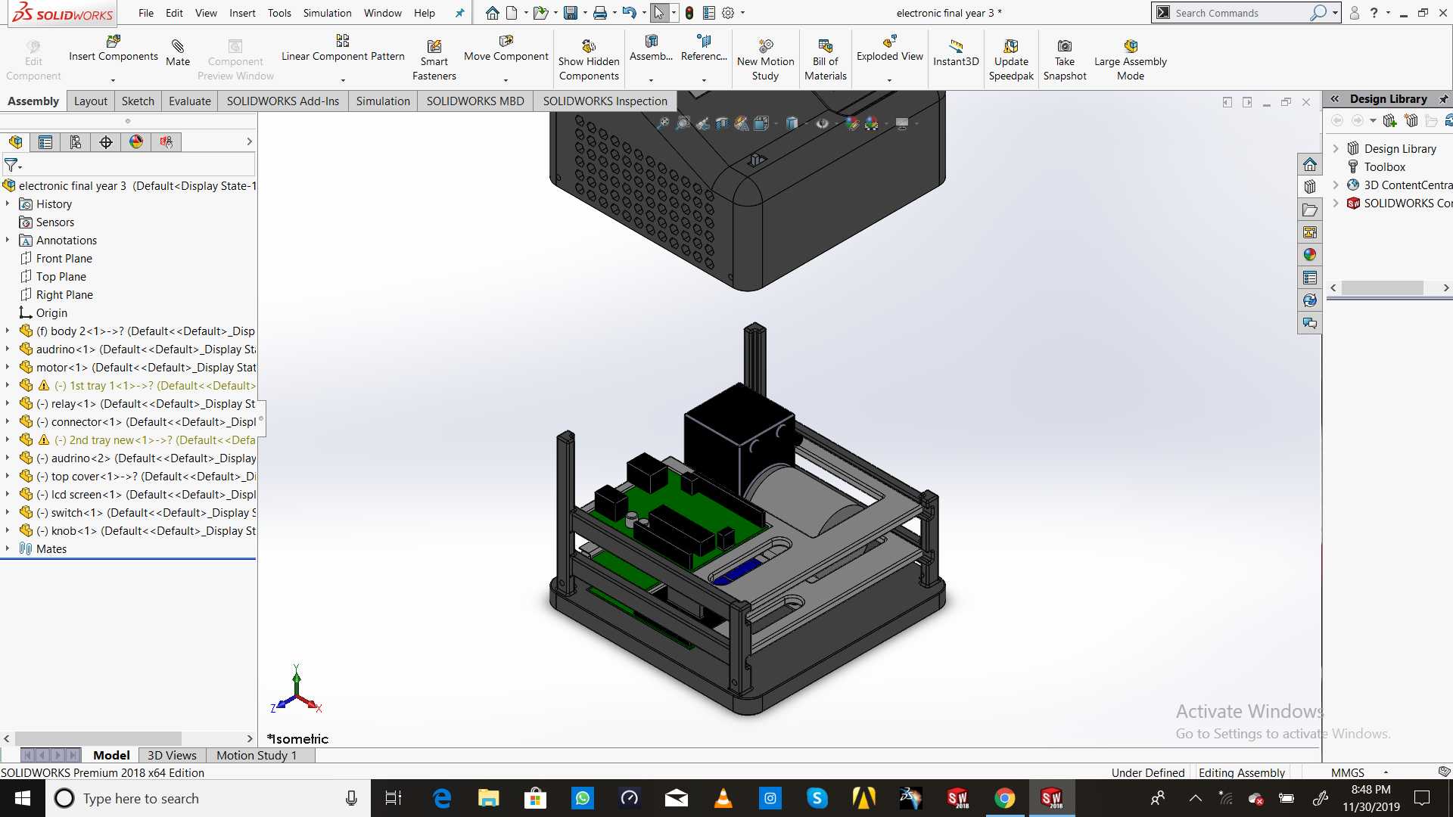Go to the Home welcome icon in quick toolbar
Image resolution: width=1453 pixels, height=817 pixels.
click(492, 13)
